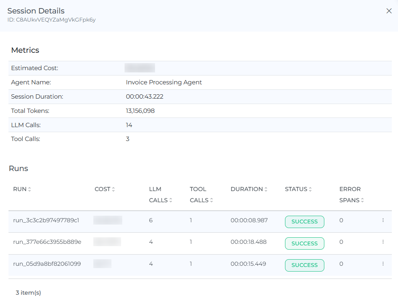Click the Metrics section heading
This screenshot has height=302, width=398.
(x=25, y=50)
